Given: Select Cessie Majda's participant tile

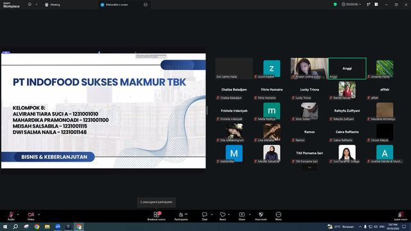Looking at the screenshot, I should pos(385,132).
